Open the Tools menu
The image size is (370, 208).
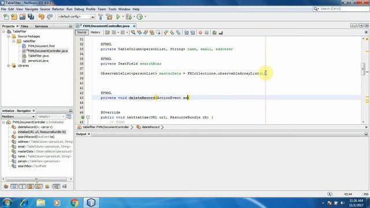(x=112, y=9)
